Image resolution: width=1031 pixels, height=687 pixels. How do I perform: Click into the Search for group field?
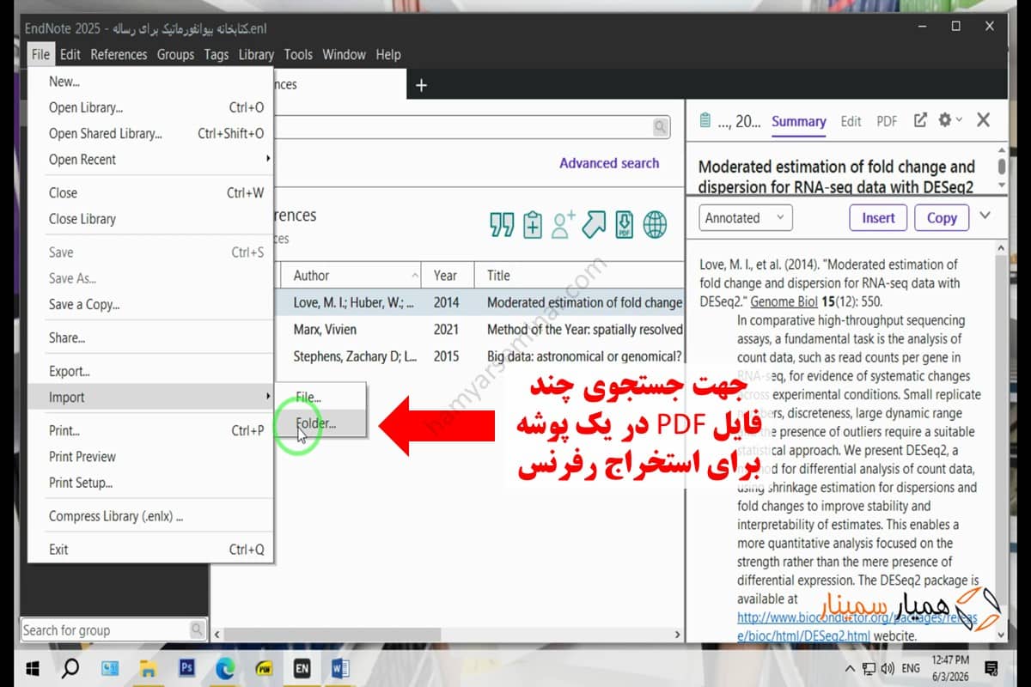coord(105,629)
